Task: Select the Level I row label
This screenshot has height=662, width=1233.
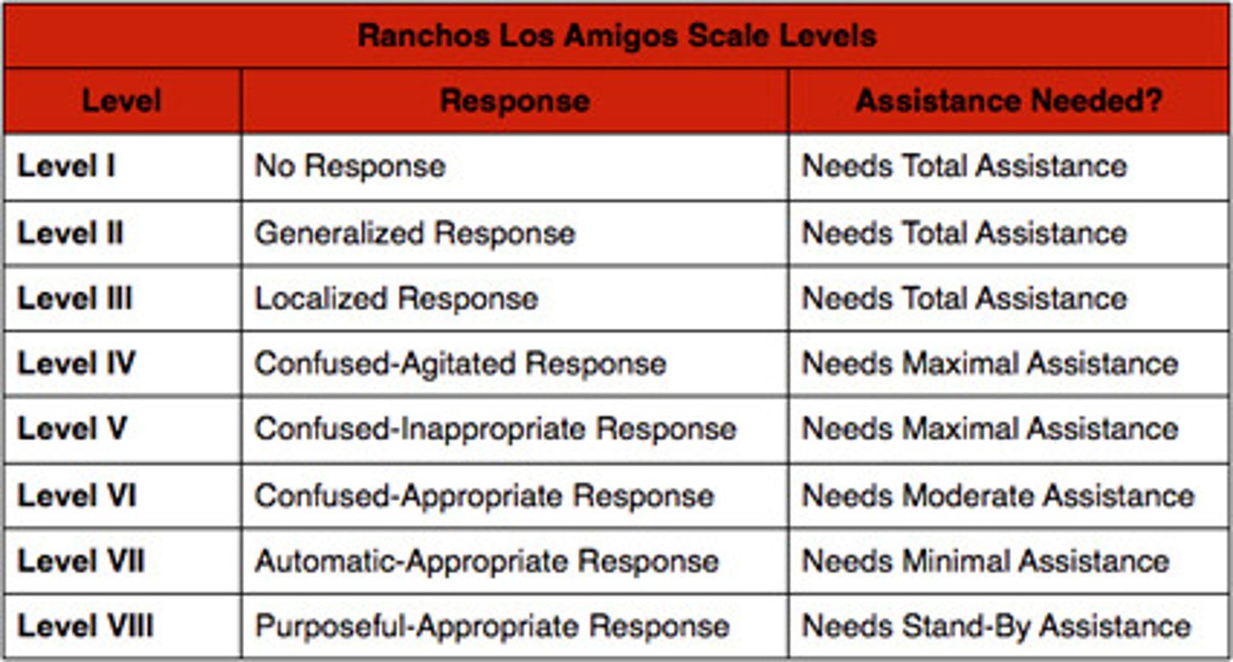Action: [x=67, y=166]
